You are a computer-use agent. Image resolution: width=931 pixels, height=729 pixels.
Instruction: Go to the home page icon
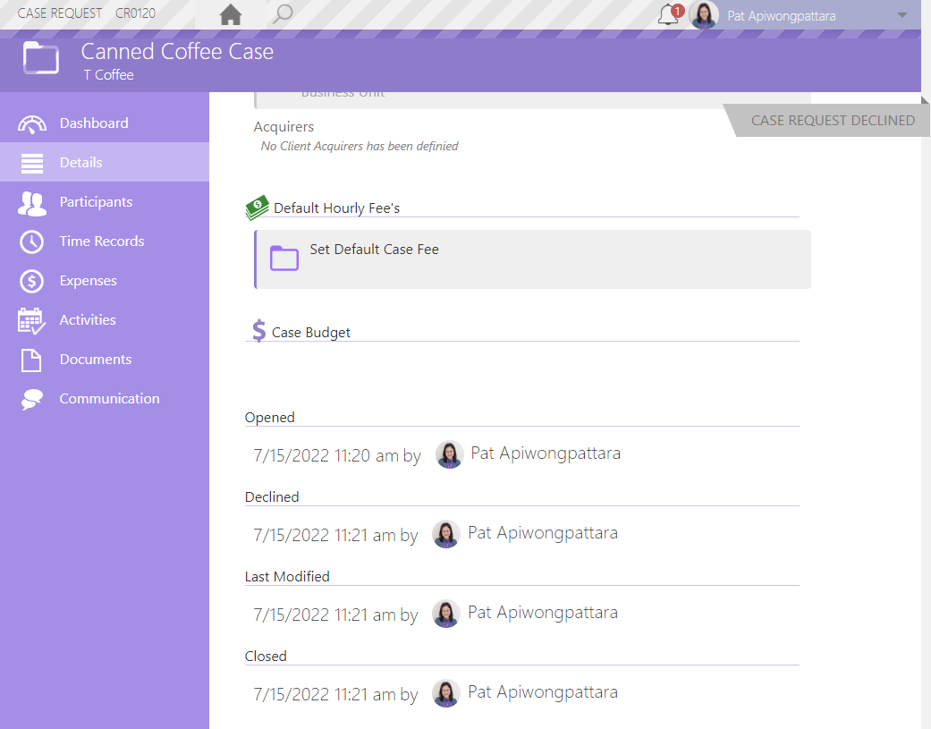point(231,14)
